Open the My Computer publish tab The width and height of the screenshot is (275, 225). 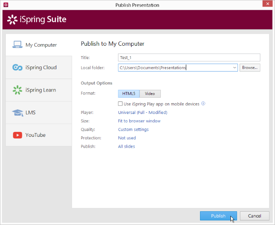[x=39, y=45]
